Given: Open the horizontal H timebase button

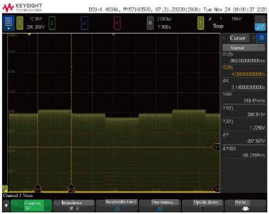Looking at the screenshot, I should 150,23.
